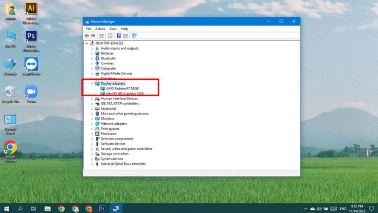
Task: Select the Software devices row
Action: [x=113, y=144]
